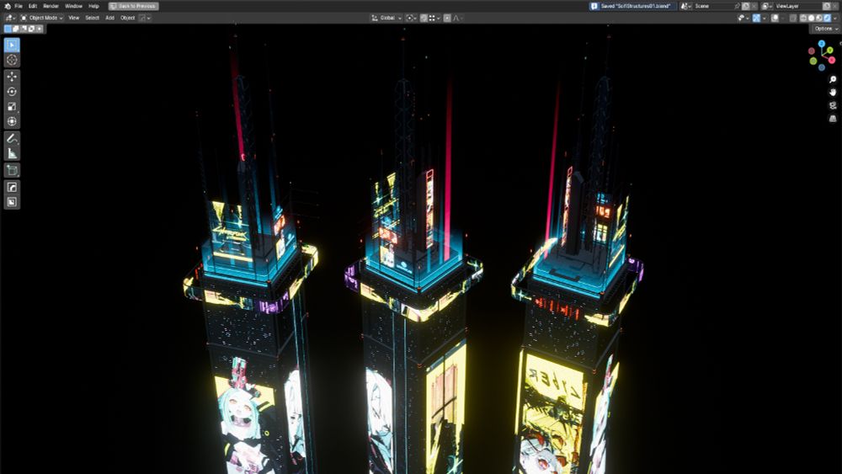This screenshot has height=474, width=842.
Task: Pick the Scale tool
Action: [x=12, y=107]
